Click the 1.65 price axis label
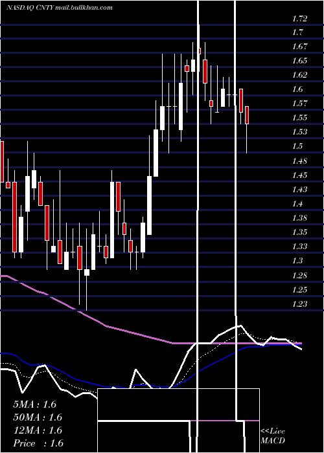 pyautogui.click(x=299, y=60)
